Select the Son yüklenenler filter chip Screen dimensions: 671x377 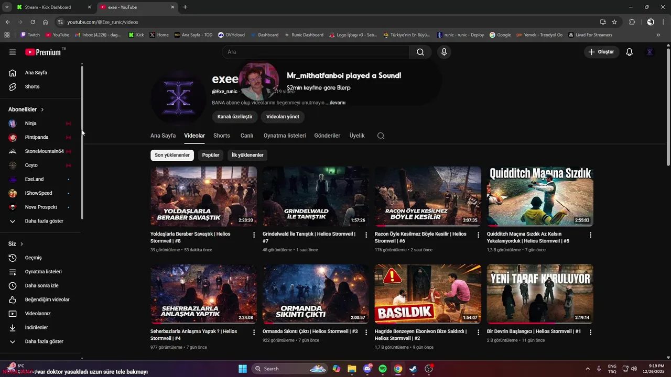coord(172,155)
